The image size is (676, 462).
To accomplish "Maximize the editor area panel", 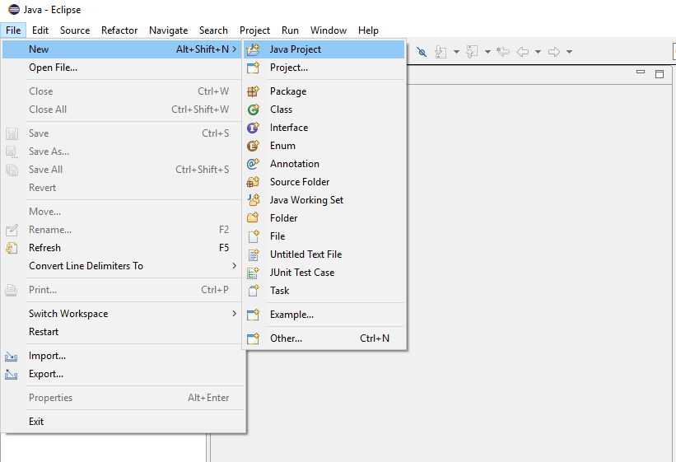I will [660, 74].
